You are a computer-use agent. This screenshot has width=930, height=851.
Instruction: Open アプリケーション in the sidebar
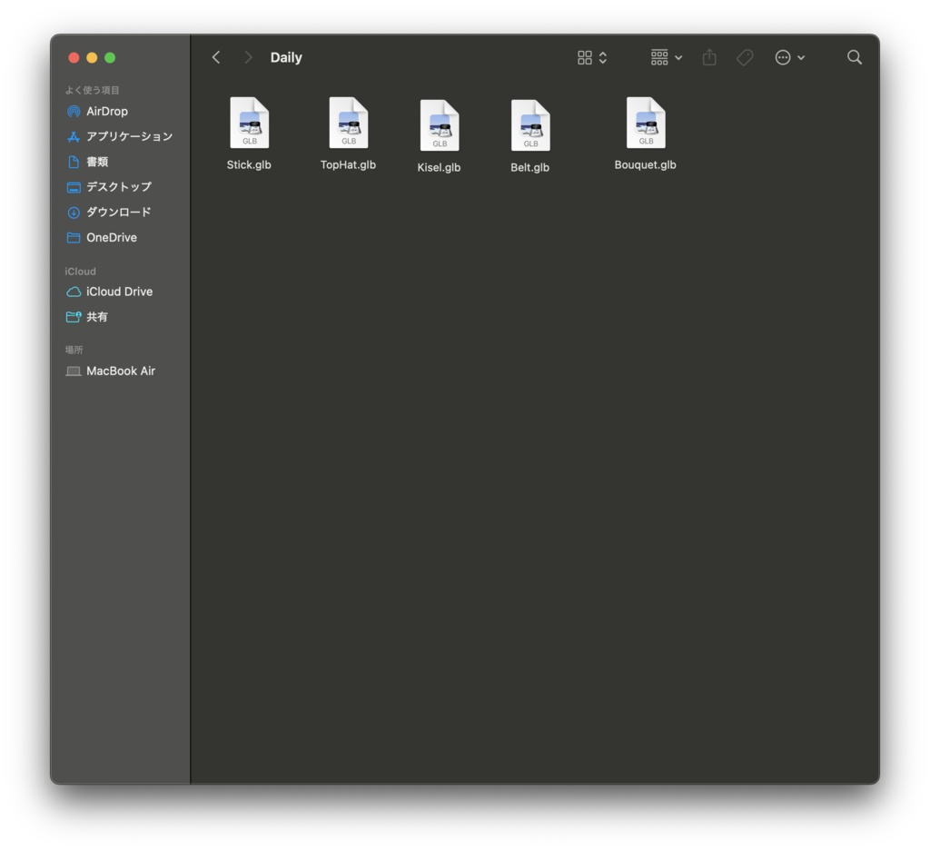coord(121,136)
